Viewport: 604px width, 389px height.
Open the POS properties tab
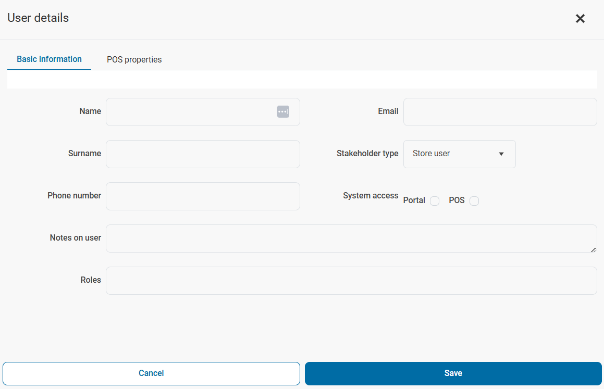point(134,60)
